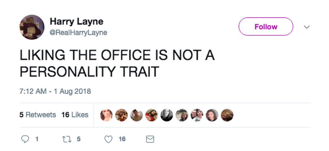This screenshot has height=151, width=329.
Task: Open the Harry Layne display name link
Action: point(77,22)
